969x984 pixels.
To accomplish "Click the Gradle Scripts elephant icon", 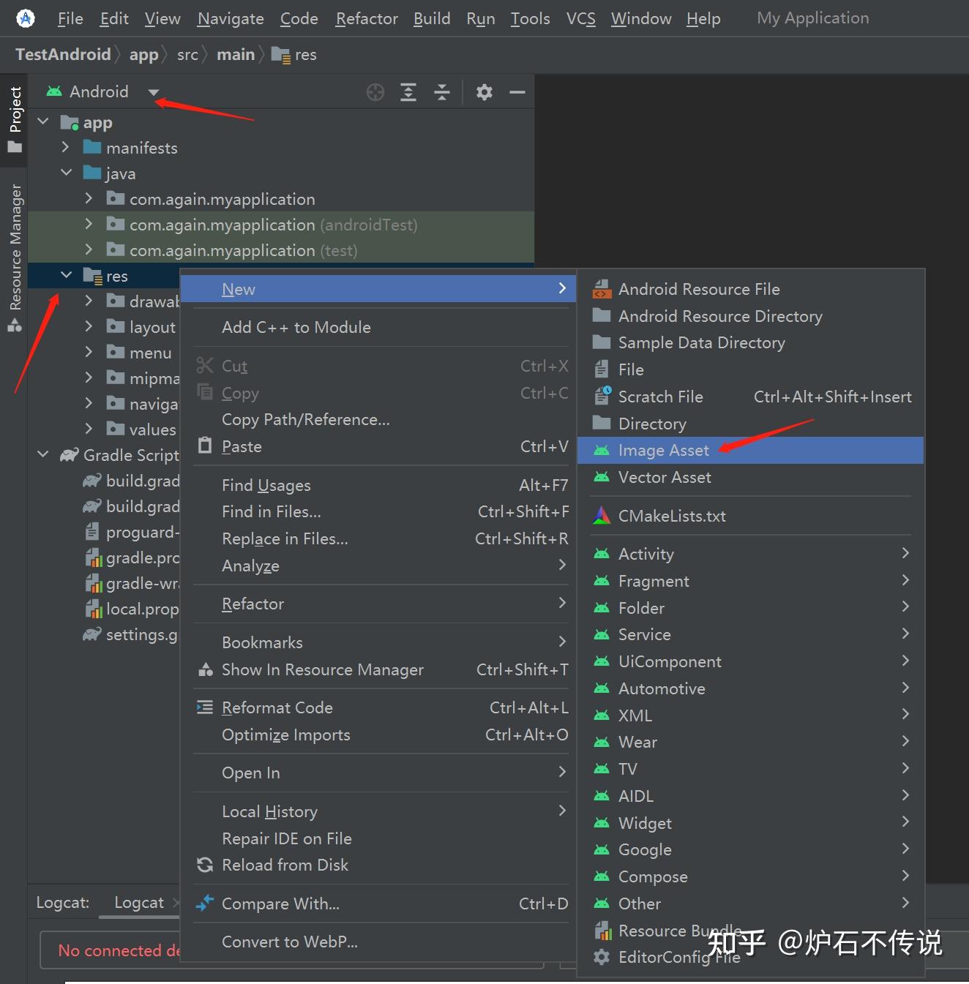I will [x=70, y=455].
